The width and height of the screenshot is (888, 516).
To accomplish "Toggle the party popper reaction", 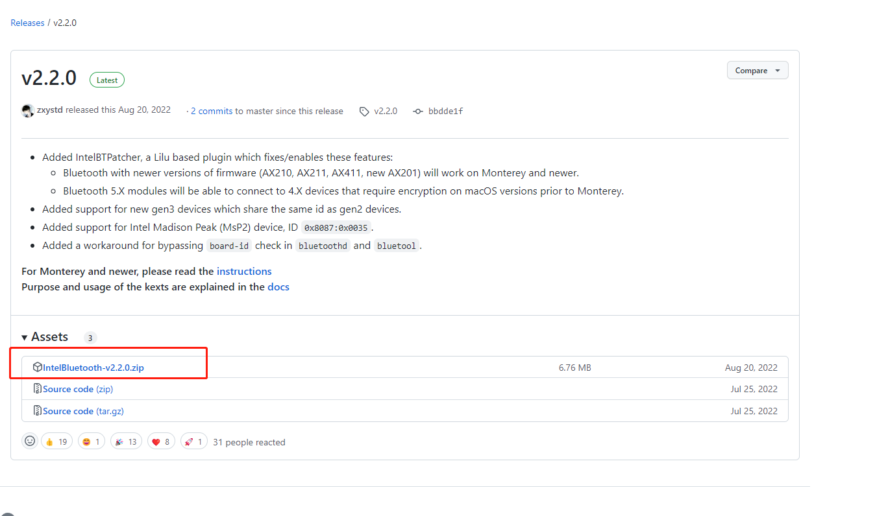I will pos(126,441).
